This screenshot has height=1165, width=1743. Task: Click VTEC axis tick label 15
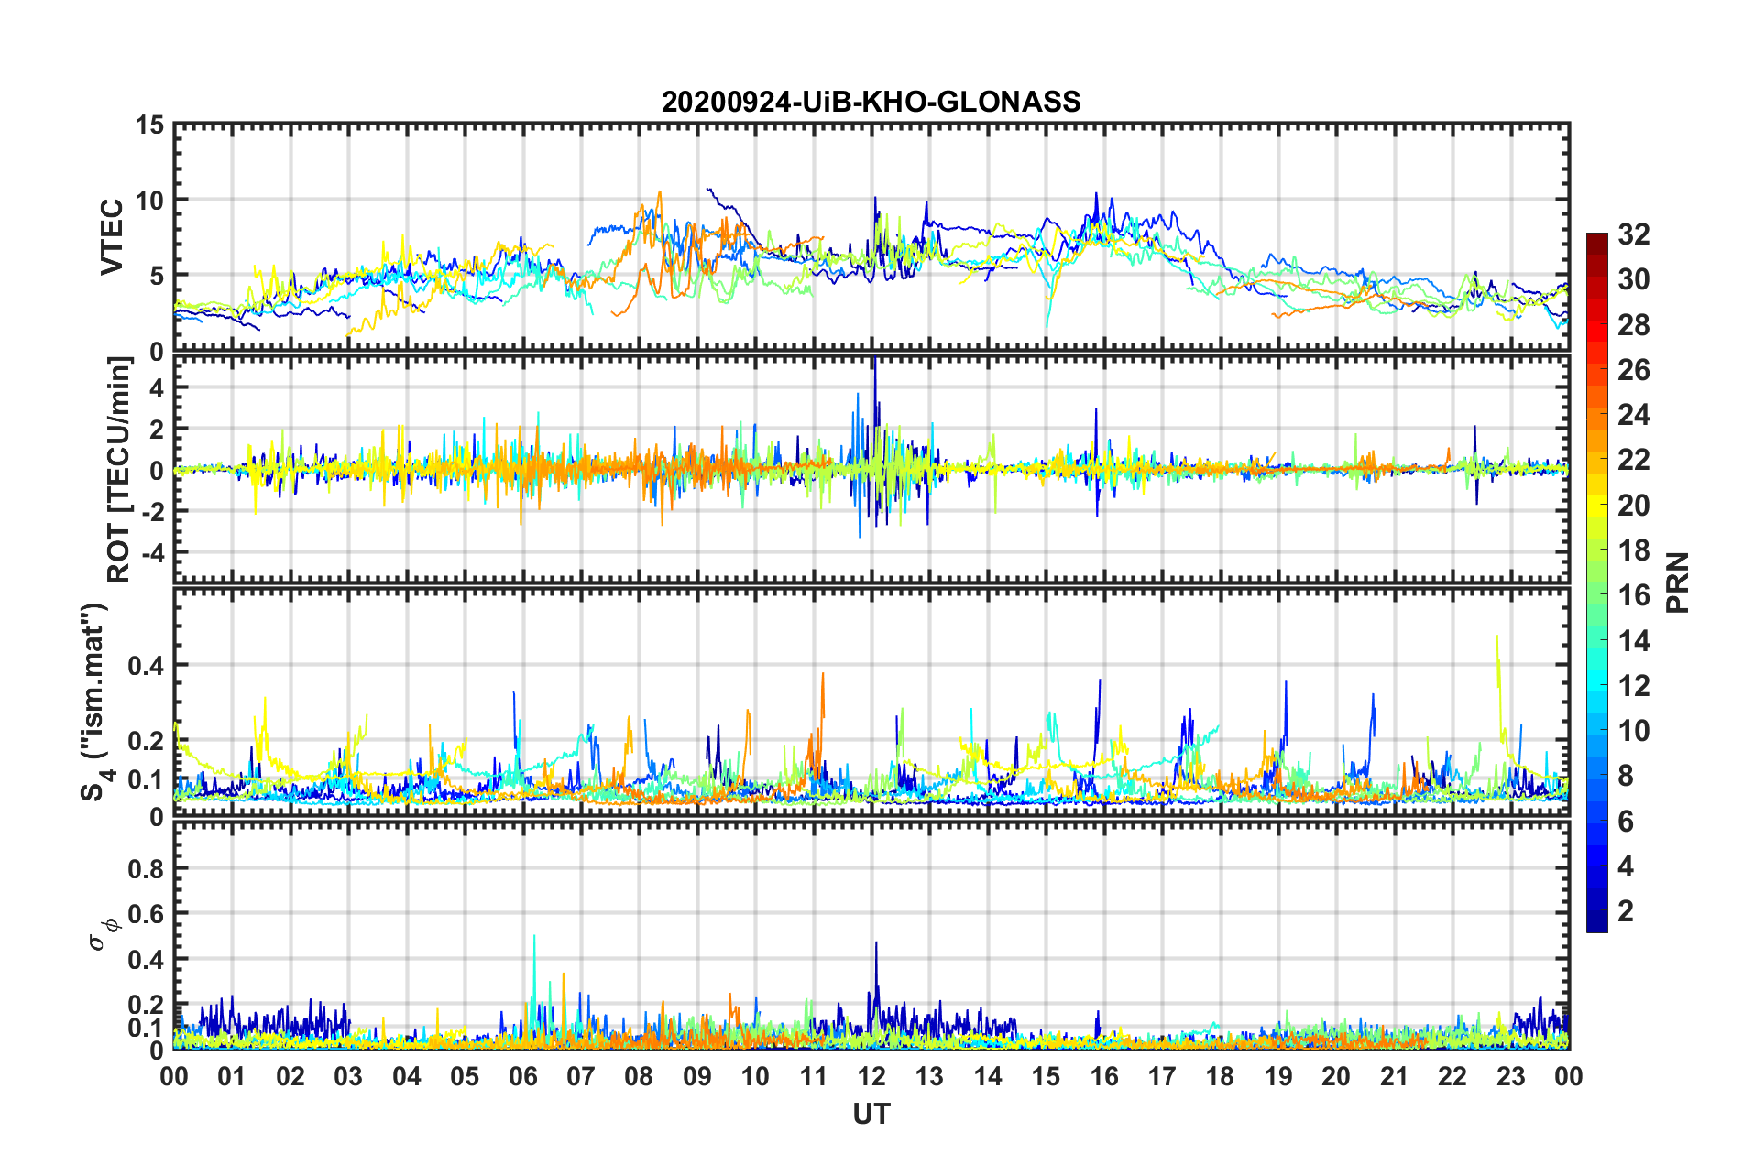[x=149, y=125]
